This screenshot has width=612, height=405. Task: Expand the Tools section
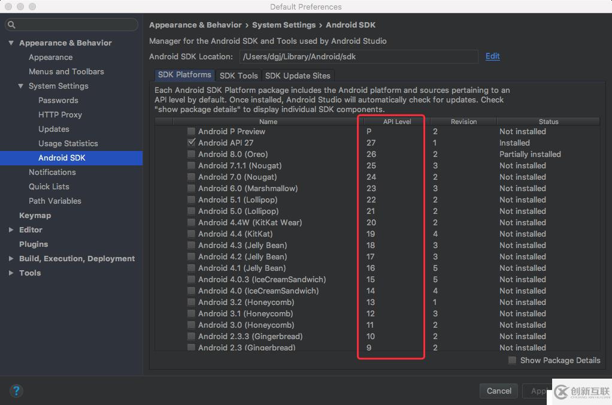pyautogui.click(x=11, y=273)
